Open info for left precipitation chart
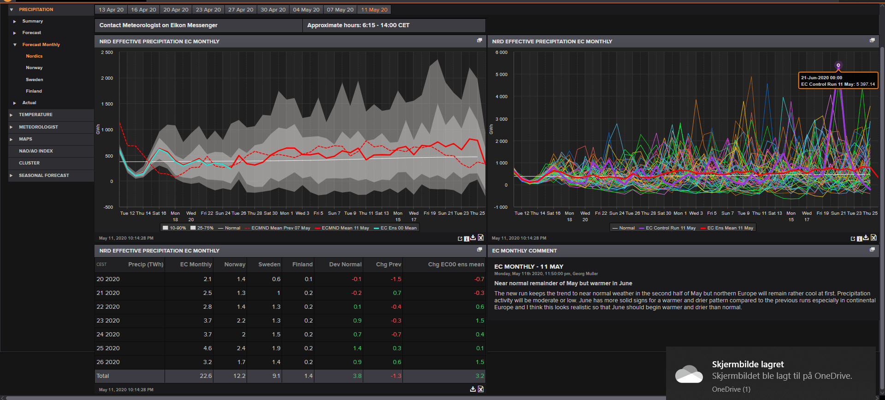The width and height of the screenshot is (885, 400). coord(466,238)
